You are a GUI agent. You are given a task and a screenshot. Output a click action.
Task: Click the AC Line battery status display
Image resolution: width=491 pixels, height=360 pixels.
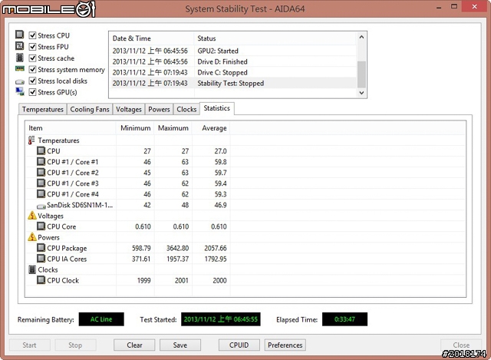pyautogui.click(x=101, y=319)
